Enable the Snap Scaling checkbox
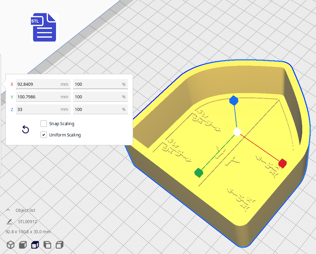 (x=44, y=124)
